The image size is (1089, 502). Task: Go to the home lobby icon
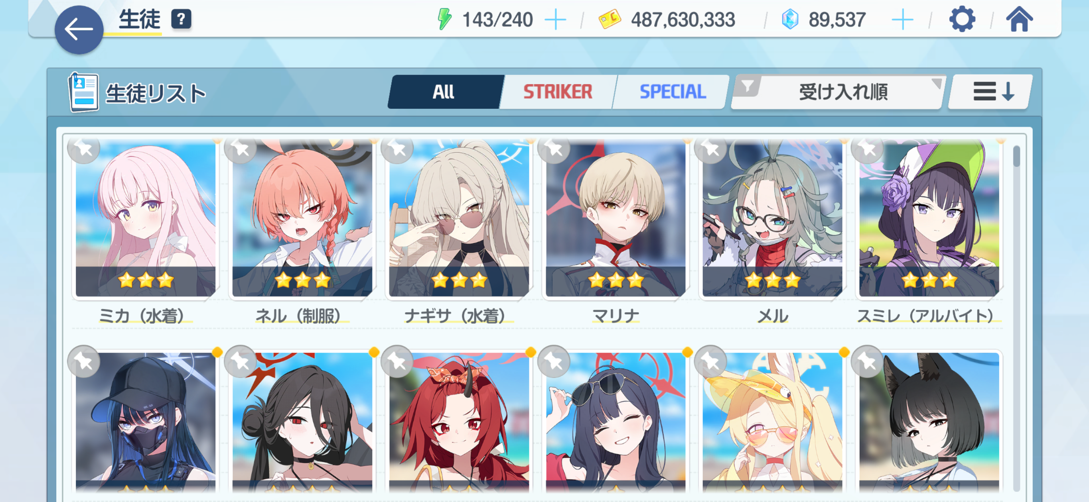coord(1019,20)
